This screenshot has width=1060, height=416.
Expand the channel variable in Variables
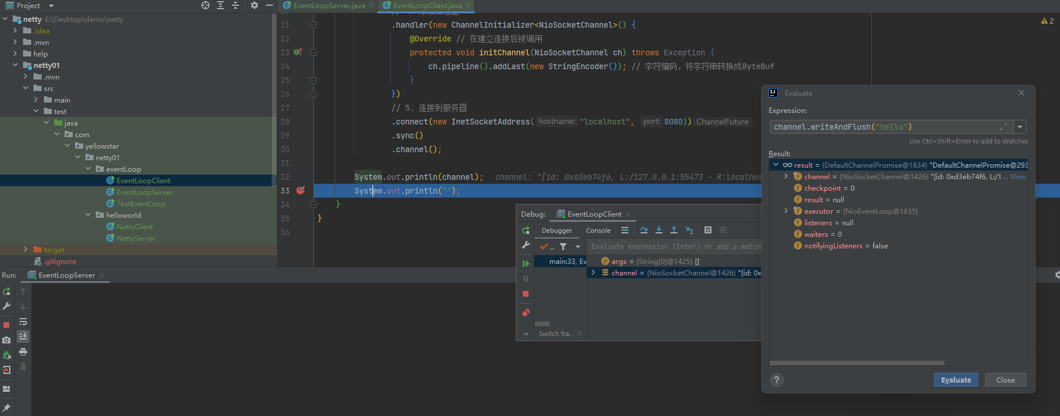click(593, 273)
